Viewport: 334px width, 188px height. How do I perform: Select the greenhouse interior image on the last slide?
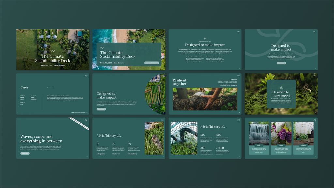click(x=303, y=133)
